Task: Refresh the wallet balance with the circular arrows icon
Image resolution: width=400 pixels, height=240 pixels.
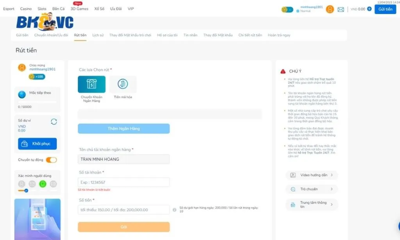Action: [x=54, y=122]
